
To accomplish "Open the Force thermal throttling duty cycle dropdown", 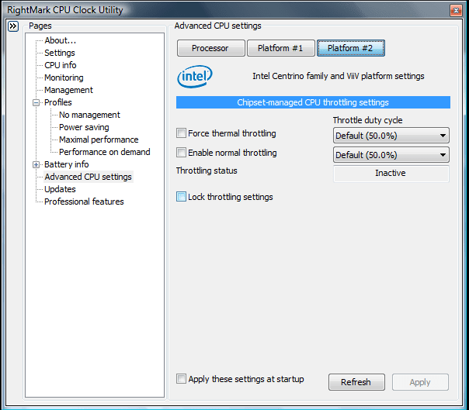I will pos(391,136).
